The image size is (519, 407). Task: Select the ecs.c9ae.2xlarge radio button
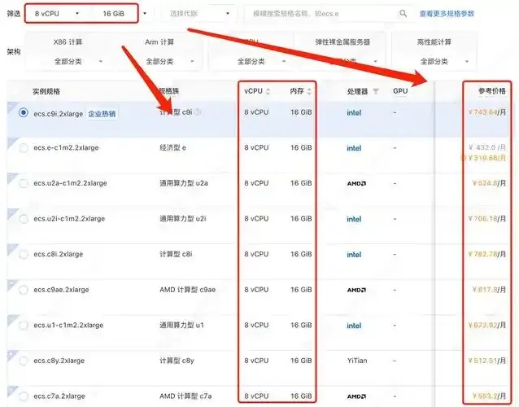tap(24, 290)
